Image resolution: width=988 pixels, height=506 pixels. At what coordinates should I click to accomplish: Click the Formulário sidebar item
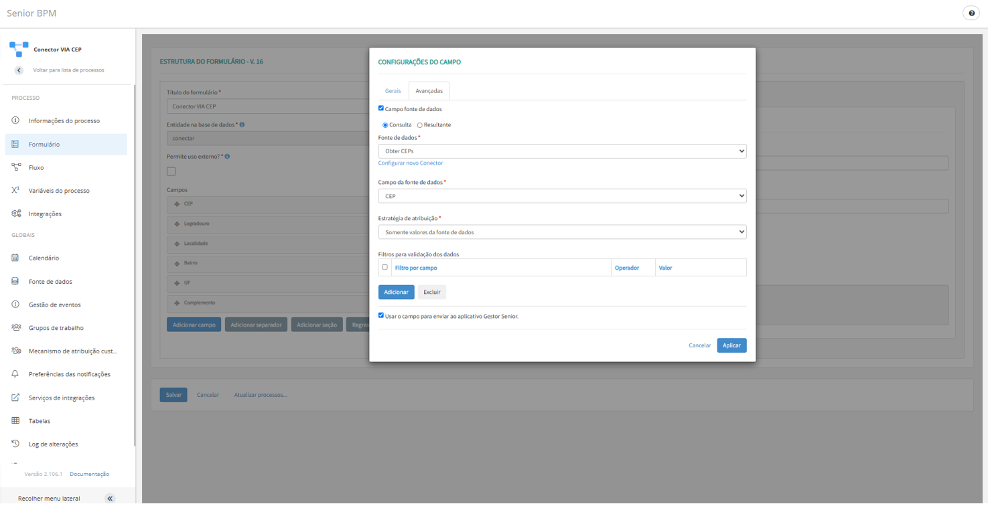point(66,145)
